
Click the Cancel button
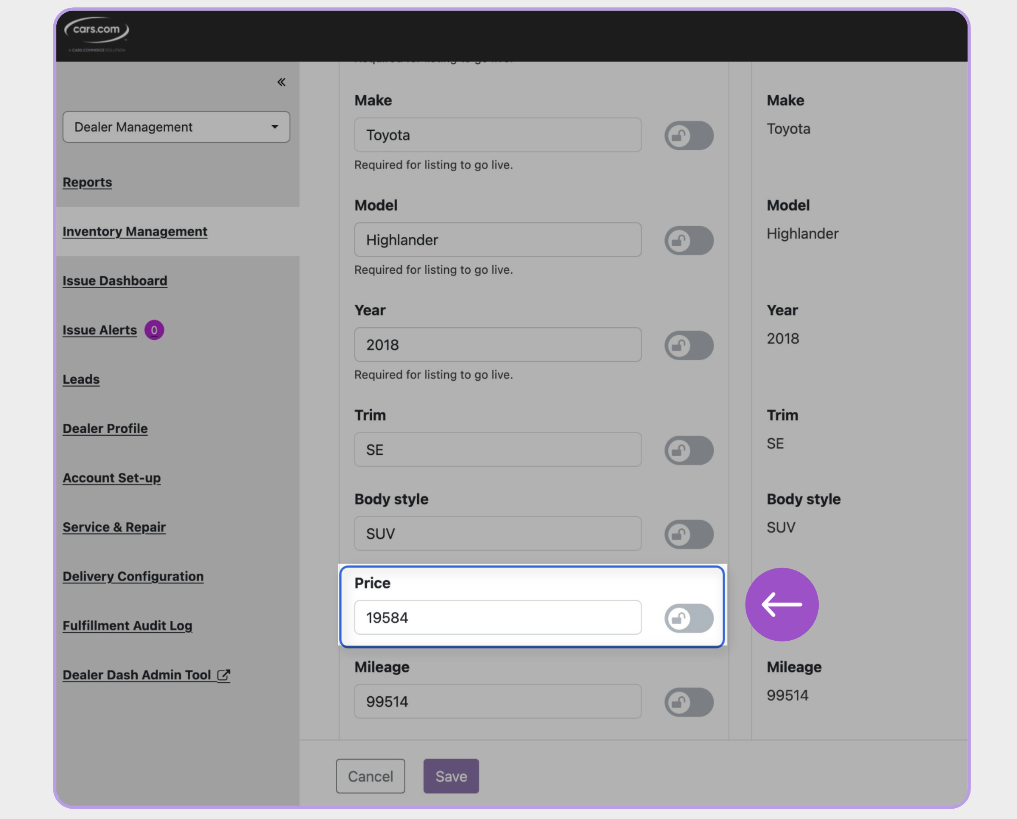pos(370,776)
